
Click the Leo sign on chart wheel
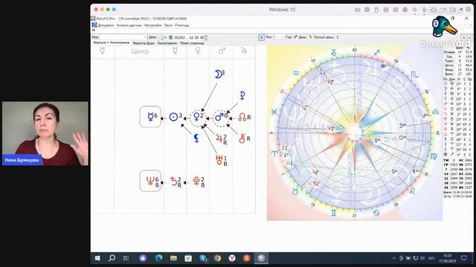point(413,191)
